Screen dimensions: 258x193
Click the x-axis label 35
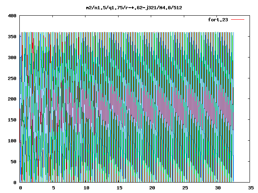[x=251, y=188]
